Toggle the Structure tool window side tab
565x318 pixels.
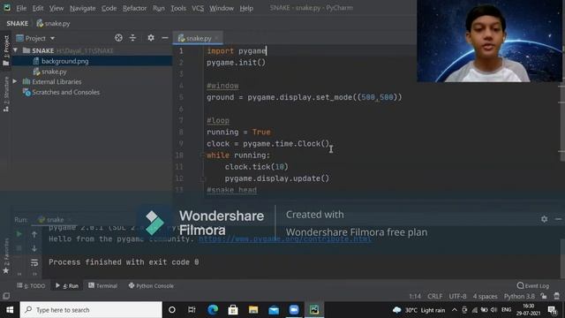[x=6, y=95]
